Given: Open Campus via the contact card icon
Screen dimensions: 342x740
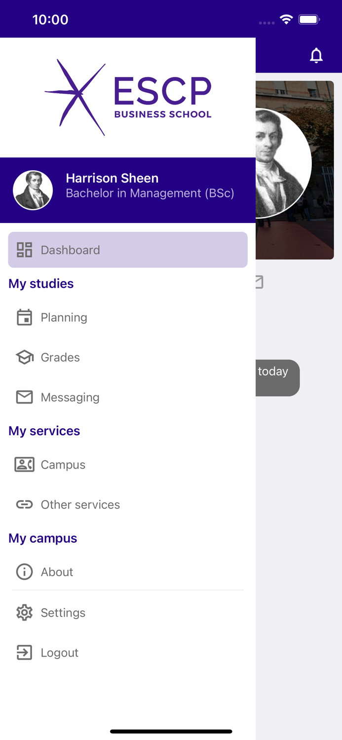Looking at the screenshot, I should pos(24,464).
